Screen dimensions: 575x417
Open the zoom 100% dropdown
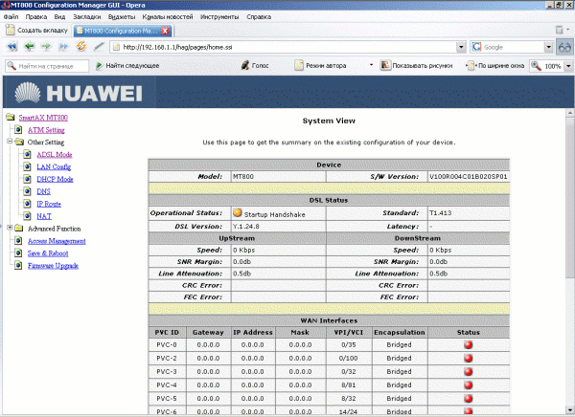pos(568,66)
